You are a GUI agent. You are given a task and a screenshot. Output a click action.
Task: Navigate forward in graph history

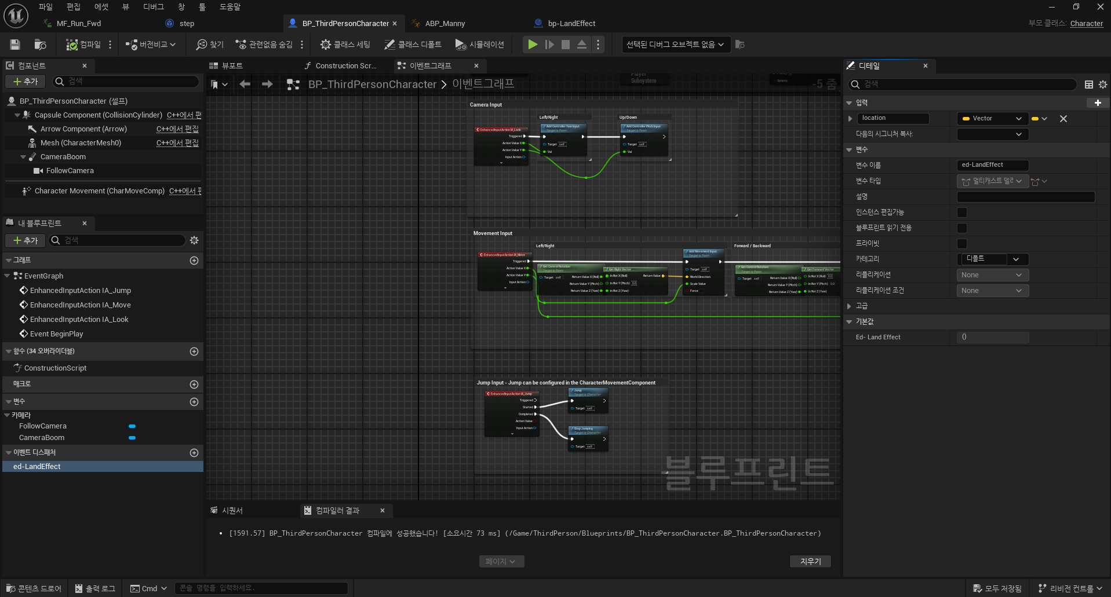(267, 85)
